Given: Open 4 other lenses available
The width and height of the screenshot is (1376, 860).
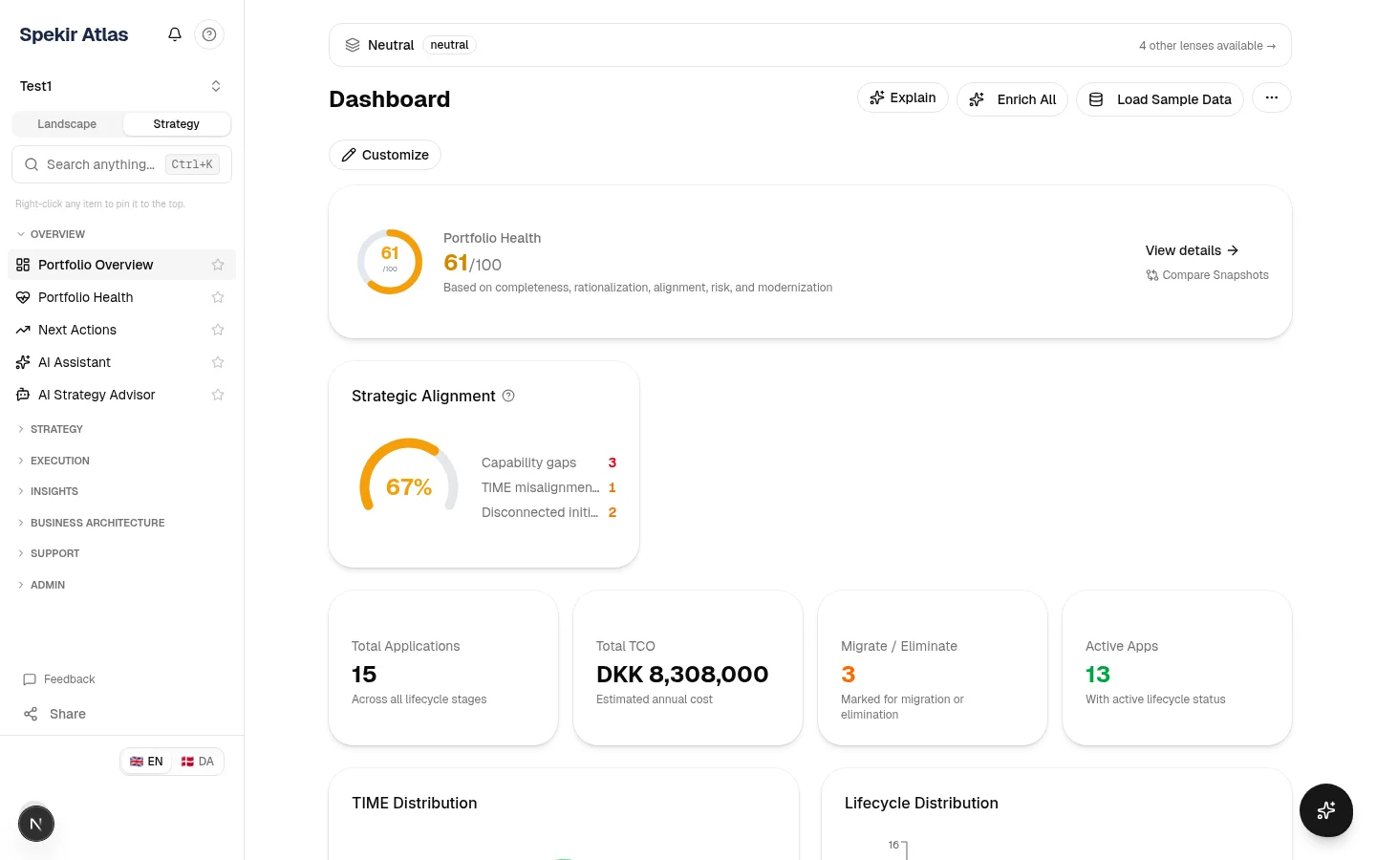Looking at the screenshot, I should click(1207, 46).
